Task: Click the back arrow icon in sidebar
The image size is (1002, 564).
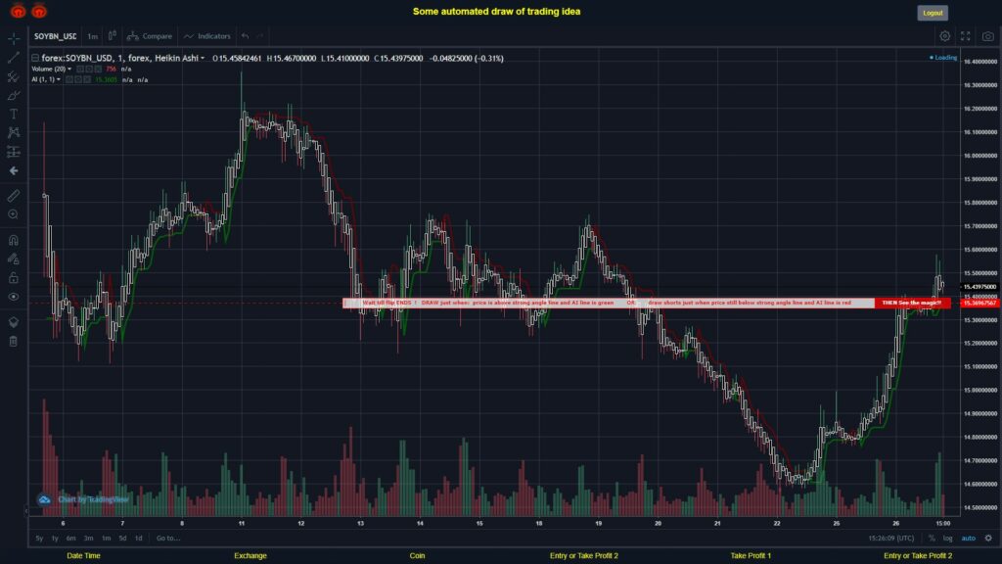Action: click(x=14, y=170)
